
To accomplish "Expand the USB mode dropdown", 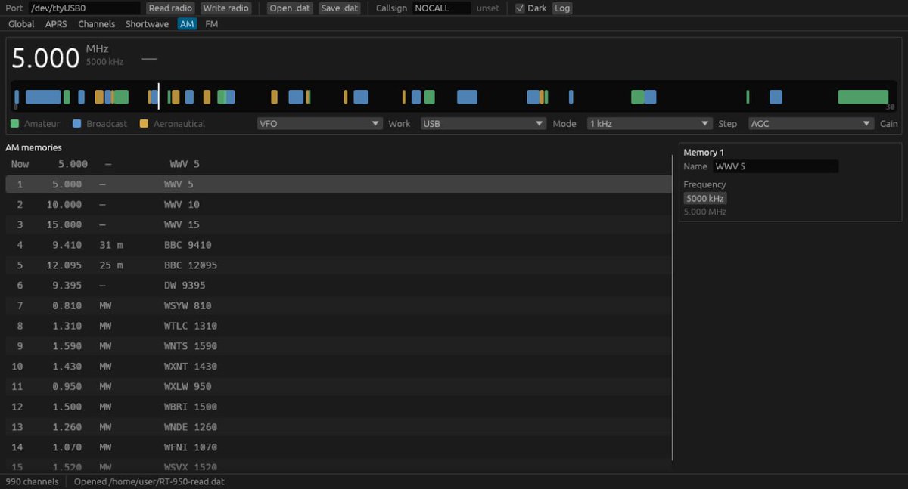I will click(483, 123).
